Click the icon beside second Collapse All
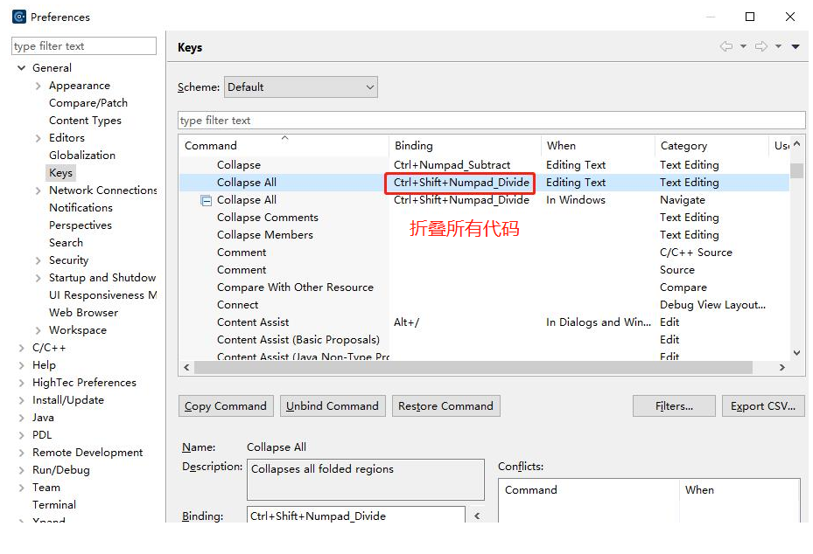The width and height of the screenshot is (813, 554). coord(207,200)
